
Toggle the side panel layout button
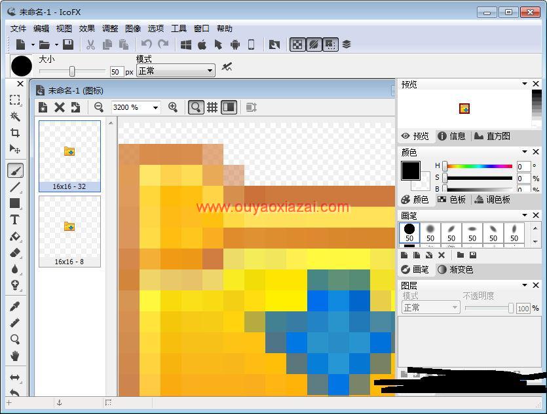tap(229, 107)
